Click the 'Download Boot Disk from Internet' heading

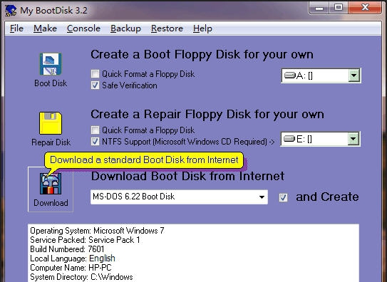pos(187,176)
